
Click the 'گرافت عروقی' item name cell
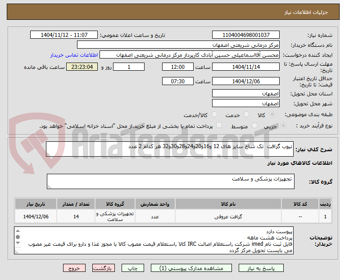pyautogui.click(x=228, y=217)
